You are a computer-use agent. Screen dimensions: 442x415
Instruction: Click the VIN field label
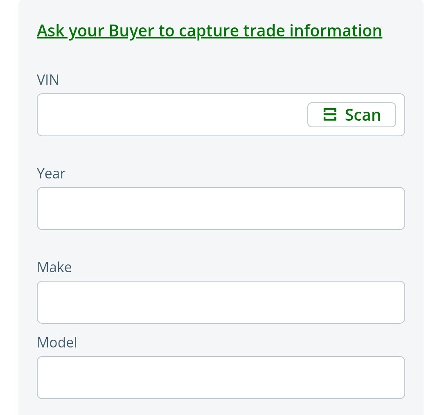tap(48, 79)
